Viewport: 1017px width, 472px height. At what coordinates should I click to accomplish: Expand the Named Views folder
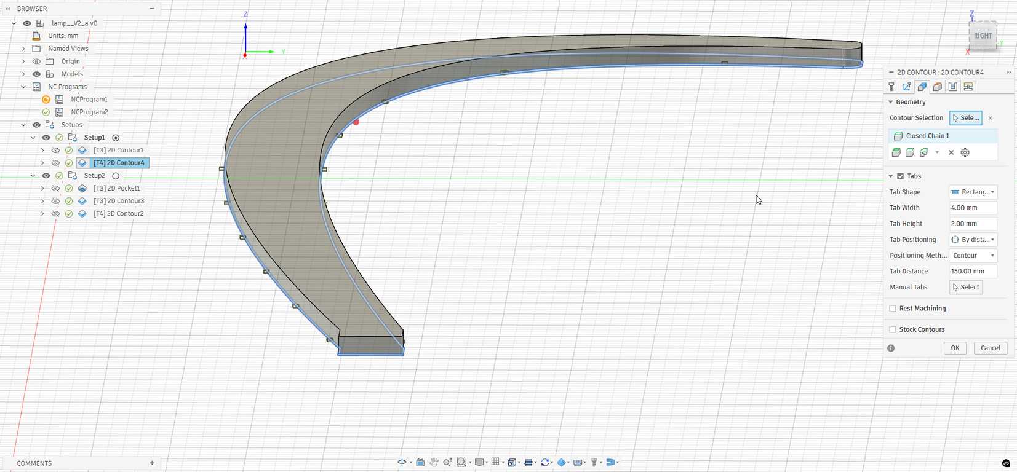(x=23, y=49)
